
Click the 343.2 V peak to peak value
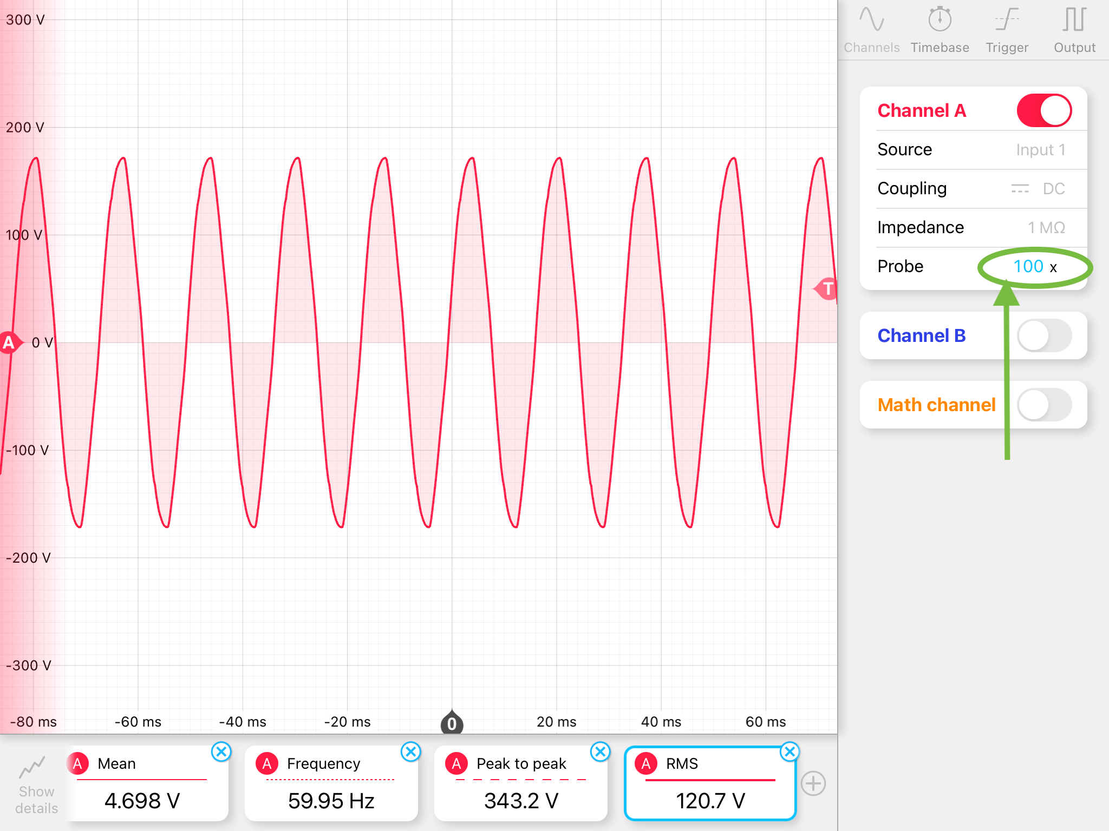point(521,801)
